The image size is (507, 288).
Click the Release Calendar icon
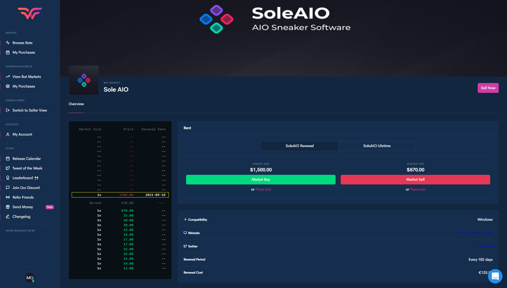pos(8,159)
